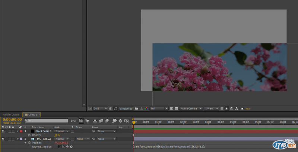This screenshot has width=298, height=152.
Task: Click Auto-keyframe stopwatch icon in timeline toolbar
Action: point(120,121)
